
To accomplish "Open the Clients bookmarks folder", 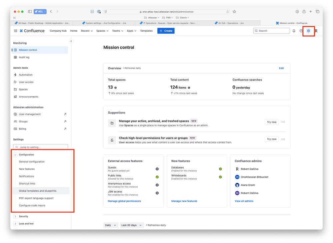I will 182,18.
